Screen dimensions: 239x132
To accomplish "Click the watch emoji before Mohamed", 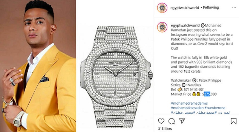I will coord(203,25).
